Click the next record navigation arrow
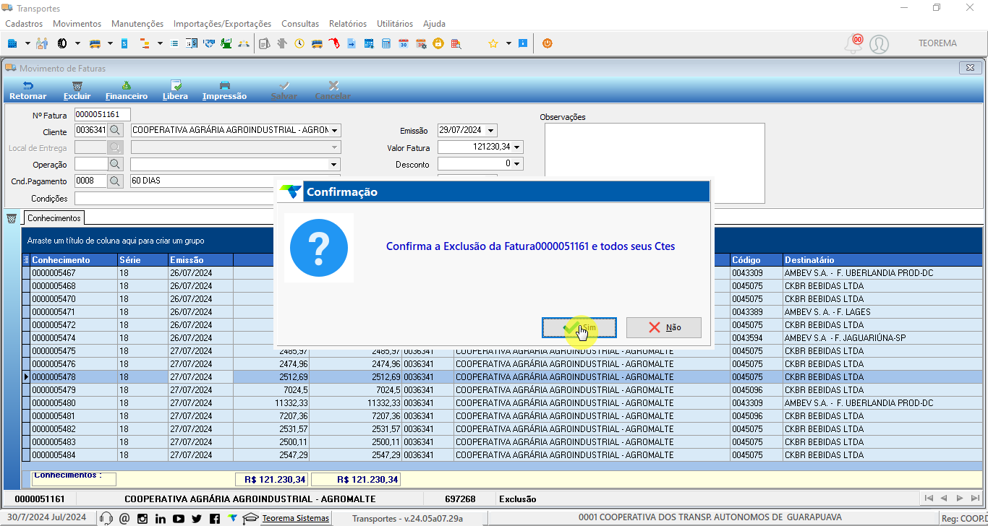Screen dimensions: 988x526 [960, 498]
